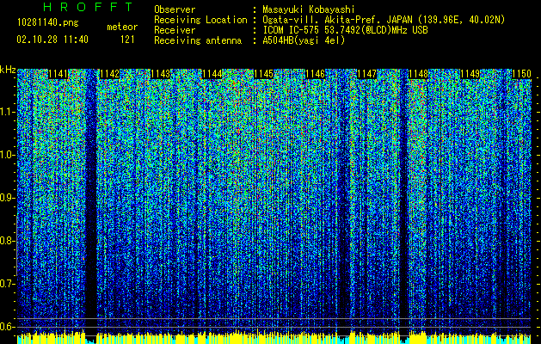Click the 1.1 kHz axis tick label
This screenshot has height=344, width=541.
[7, 112]
